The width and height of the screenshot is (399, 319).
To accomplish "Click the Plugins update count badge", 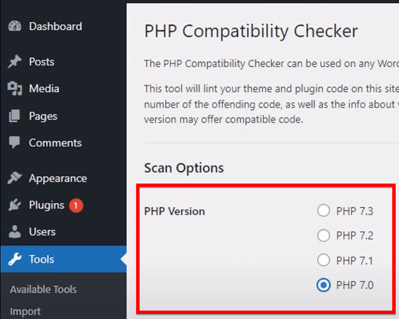I will pyautogui.click(x=76, y=205).
